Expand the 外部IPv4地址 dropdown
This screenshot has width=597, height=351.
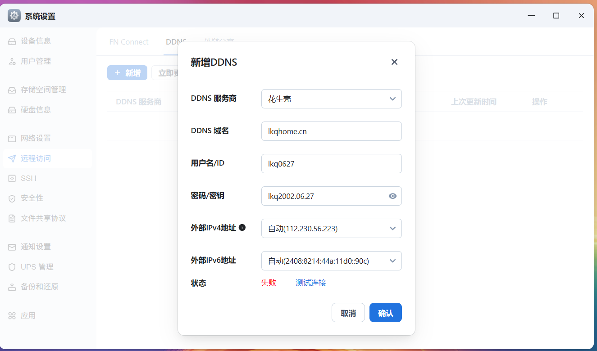[x=332, y=229]
